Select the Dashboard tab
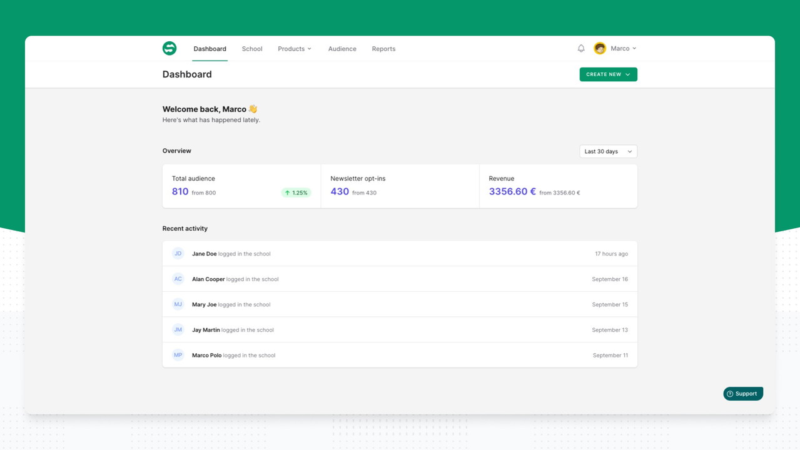This screenshot has height=450, width=800. pos(210,49)
